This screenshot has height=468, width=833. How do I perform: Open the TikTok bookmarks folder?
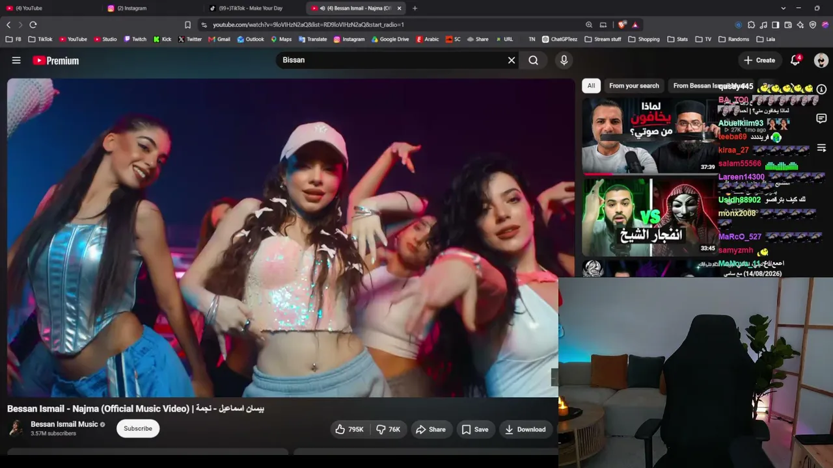point(40,39)
